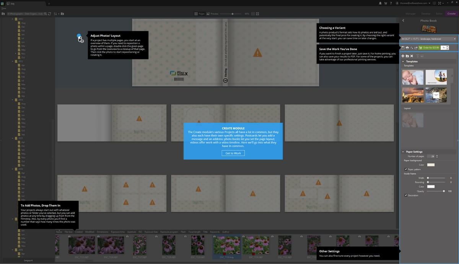The image size is (459, 264).
Task: Click the tutorial mouse pointer hint icon
Action: pyautogui.click(x=80, y=38)
